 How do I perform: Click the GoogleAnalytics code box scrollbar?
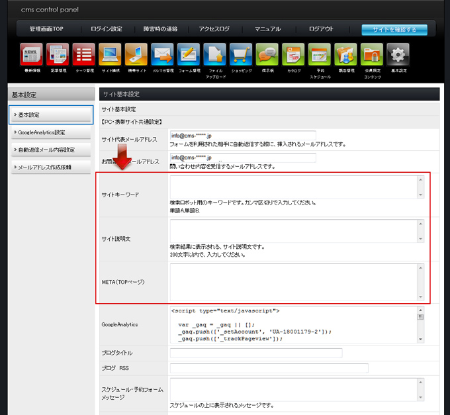click(x=420, y=324)
